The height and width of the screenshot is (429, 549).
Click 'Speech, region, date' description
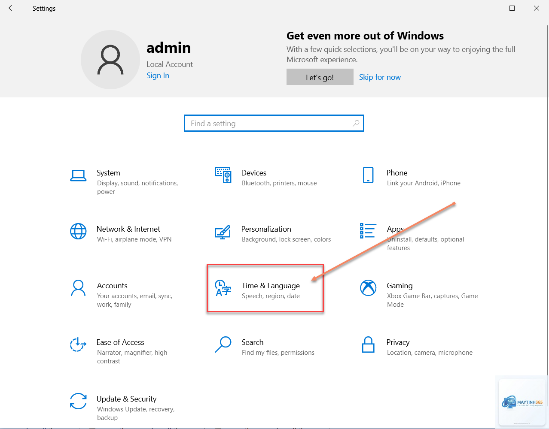click(x=271, y=296)
